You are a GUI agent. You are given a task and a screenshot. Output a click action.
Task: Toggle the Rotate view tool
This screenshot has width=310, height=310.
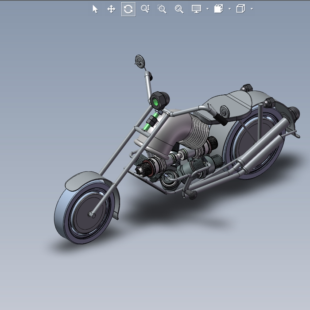[x=128, y=9]
